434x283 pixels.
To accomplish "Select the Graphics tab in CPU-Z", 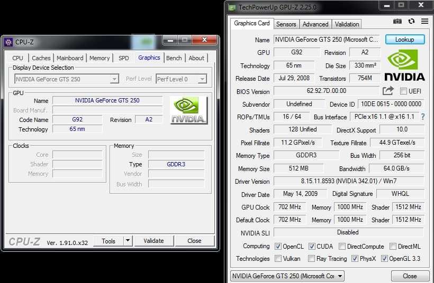I will point(149,58).
